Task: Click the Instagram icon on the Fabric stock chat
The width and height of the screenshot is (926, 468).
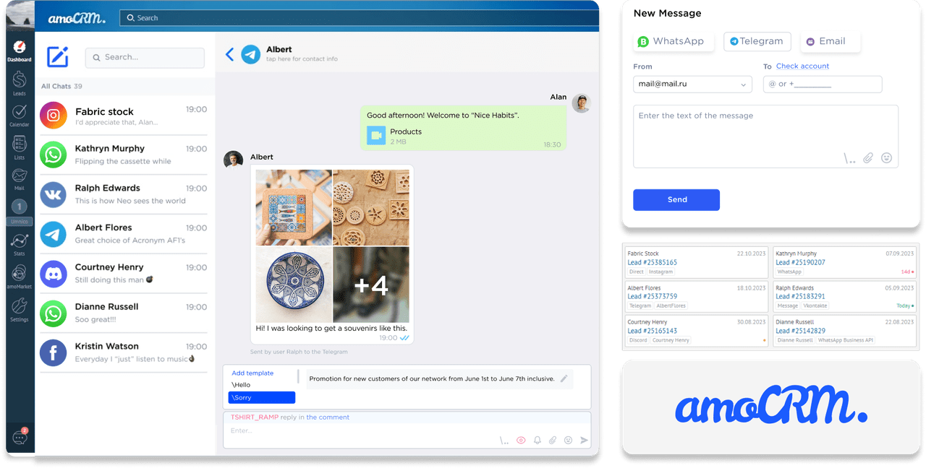Action: pos(54,116)
